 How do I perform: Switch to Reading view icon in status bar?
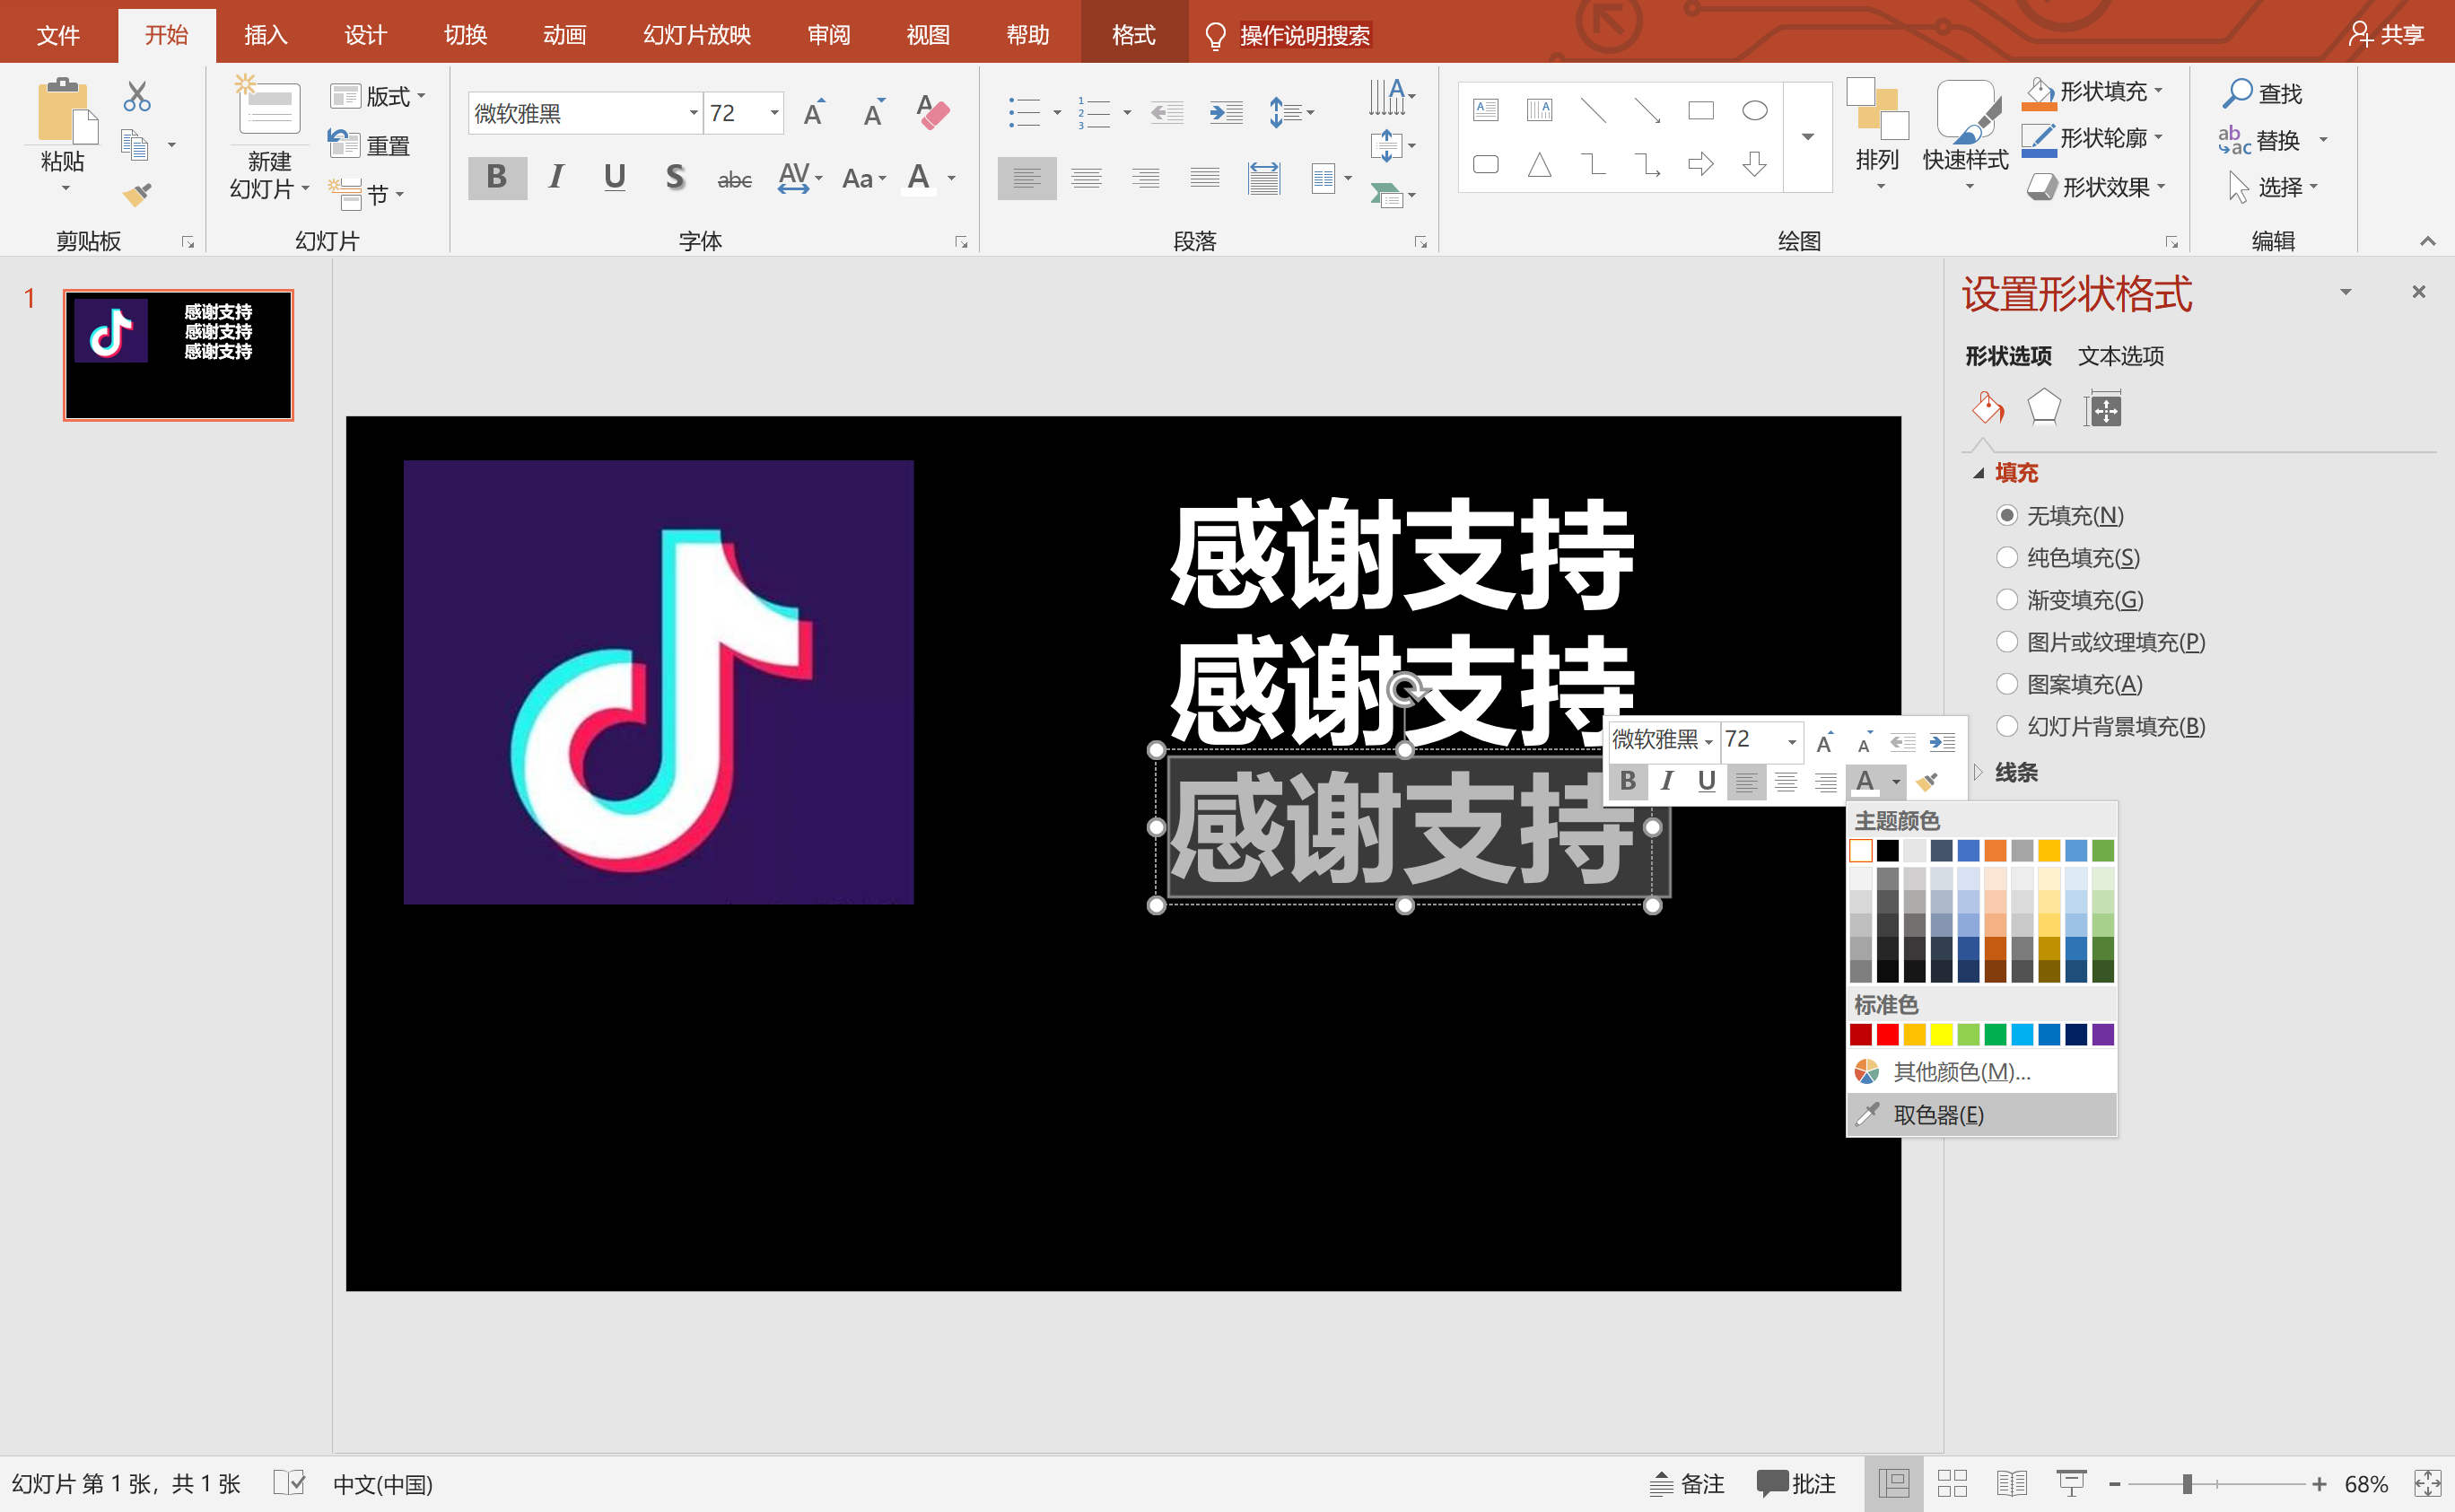coord(2011,1483)
